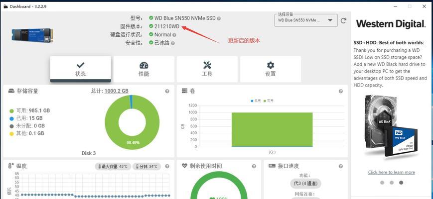The height and width of the screenshot is (199, 433).
Task: Click the Dashboard app icon in title bar
Action: [6, 6]
